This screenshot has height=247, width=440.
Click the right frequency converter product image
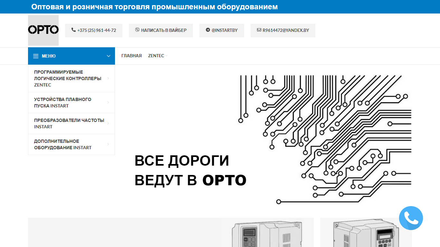[366, 233]
